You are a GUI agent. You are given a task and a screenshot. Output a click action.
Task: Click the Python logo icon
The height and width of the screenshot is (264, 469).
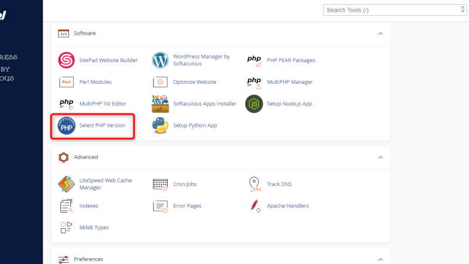(160, 126)
